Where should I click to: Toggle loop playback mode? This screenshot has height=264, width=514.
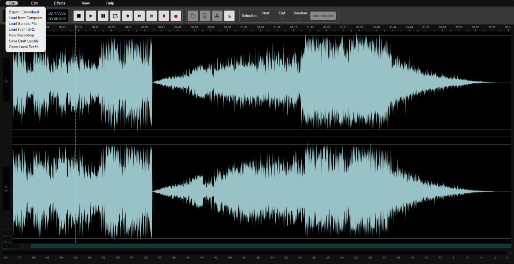pyautogui.click(x=115, y=16)
